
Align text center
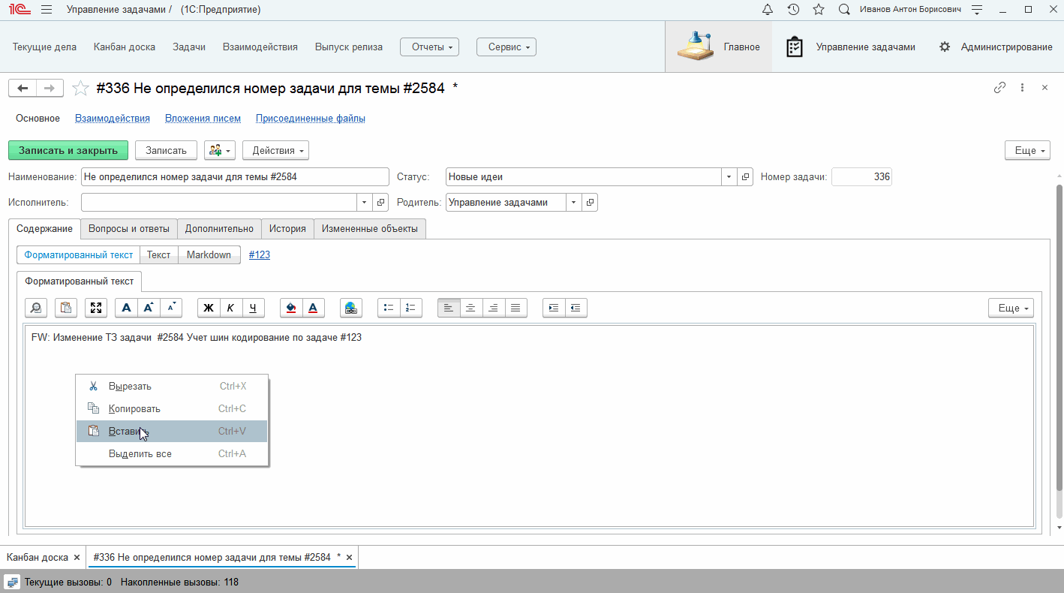point(471,308)
